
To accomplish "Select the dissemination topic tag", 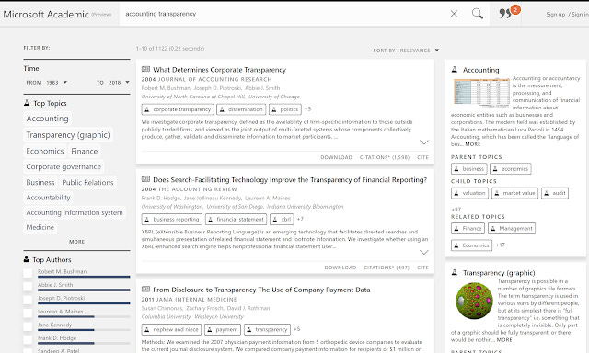I will point(241,109).
